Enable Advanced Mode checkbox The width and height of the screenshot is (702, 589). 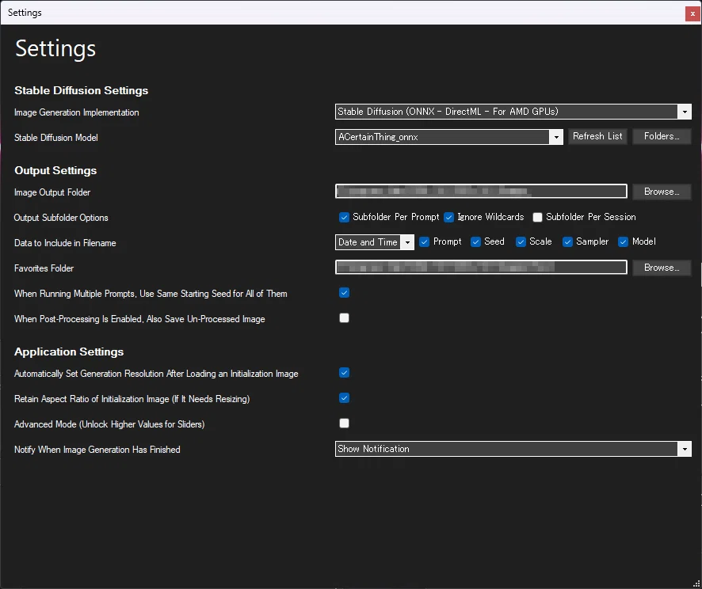pyautogui.click(x=344, y=423)
